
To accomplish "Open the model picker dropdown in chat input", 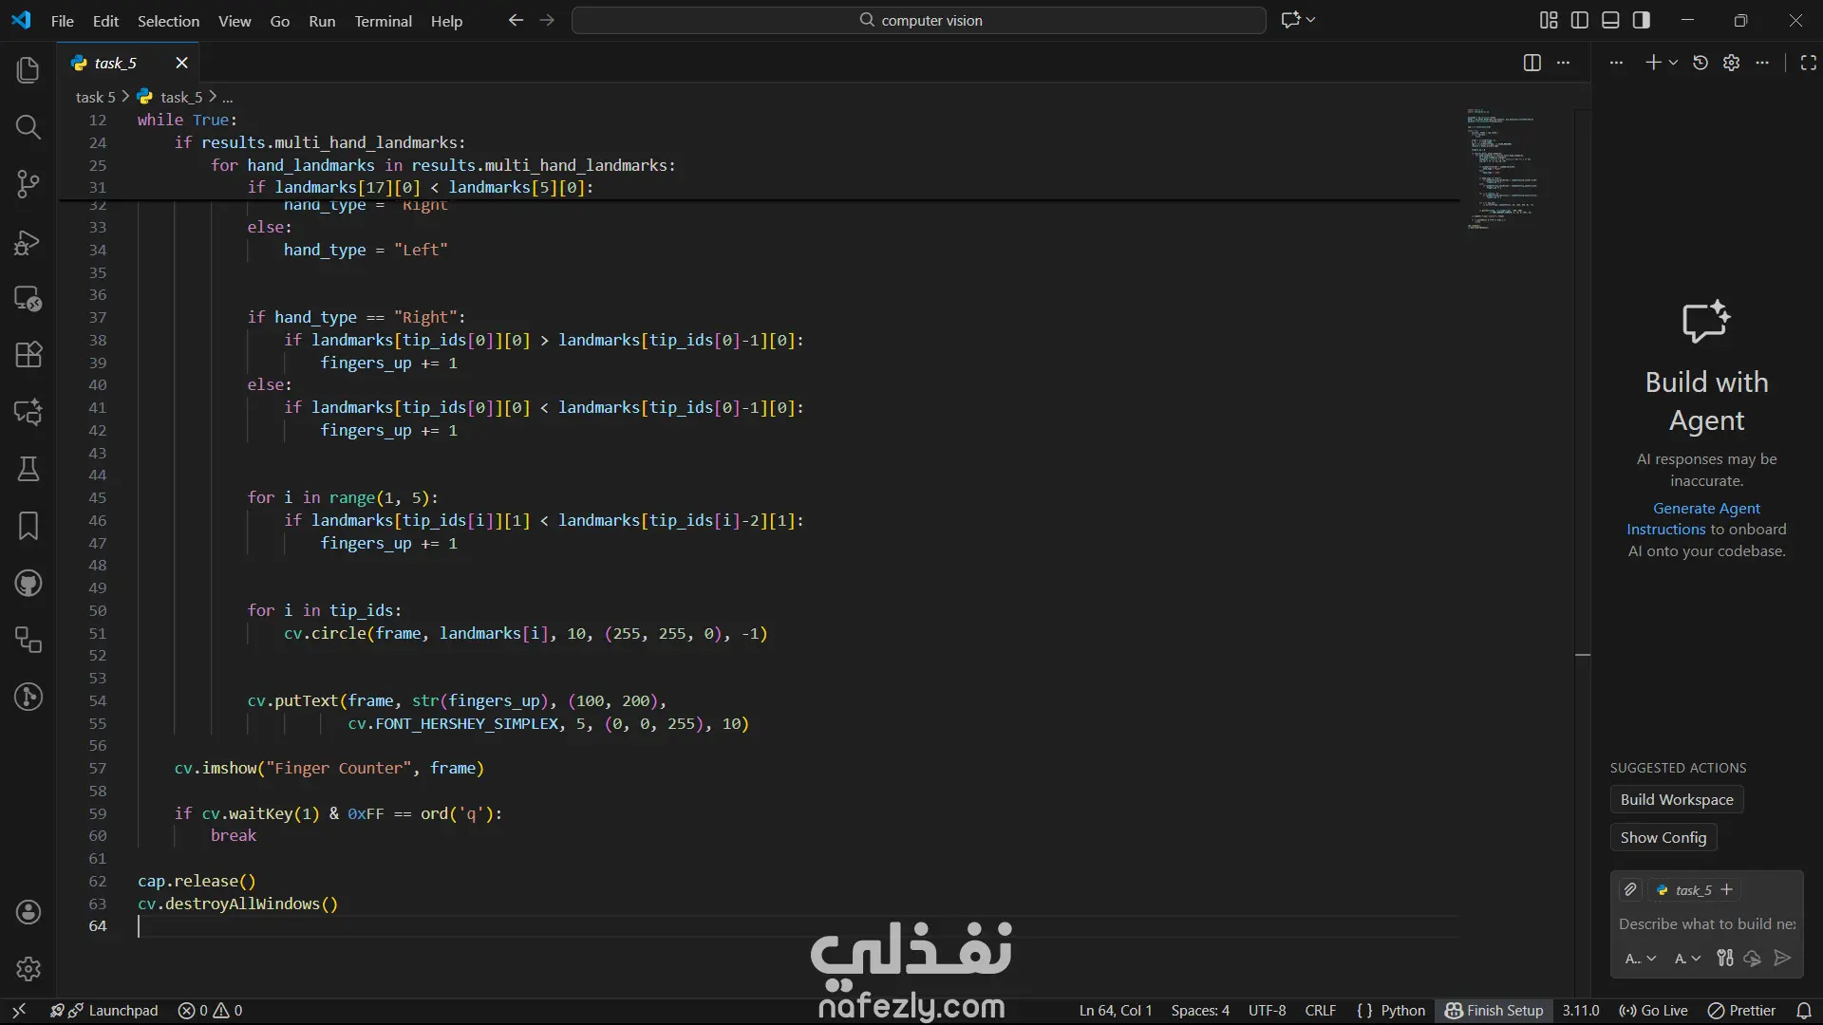I will click(1687, 959).
